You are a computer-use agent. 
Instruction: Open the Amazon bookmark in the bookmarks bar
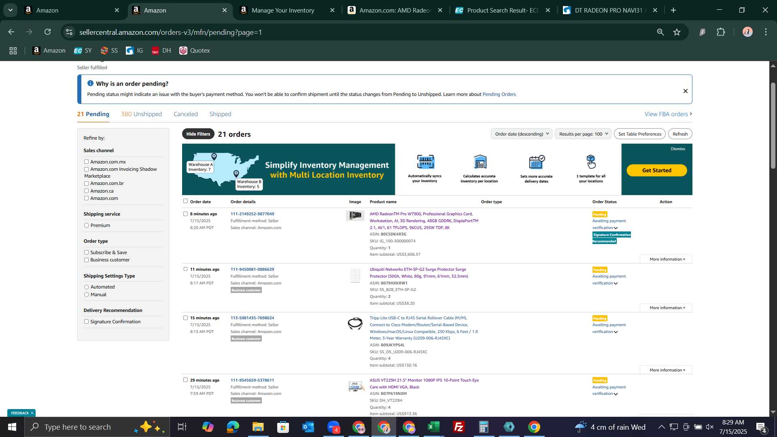click(x=49, y=51)
